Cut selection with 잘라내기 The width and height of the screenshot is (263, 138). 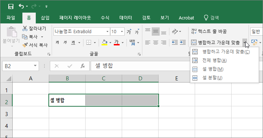coord(34,28)
